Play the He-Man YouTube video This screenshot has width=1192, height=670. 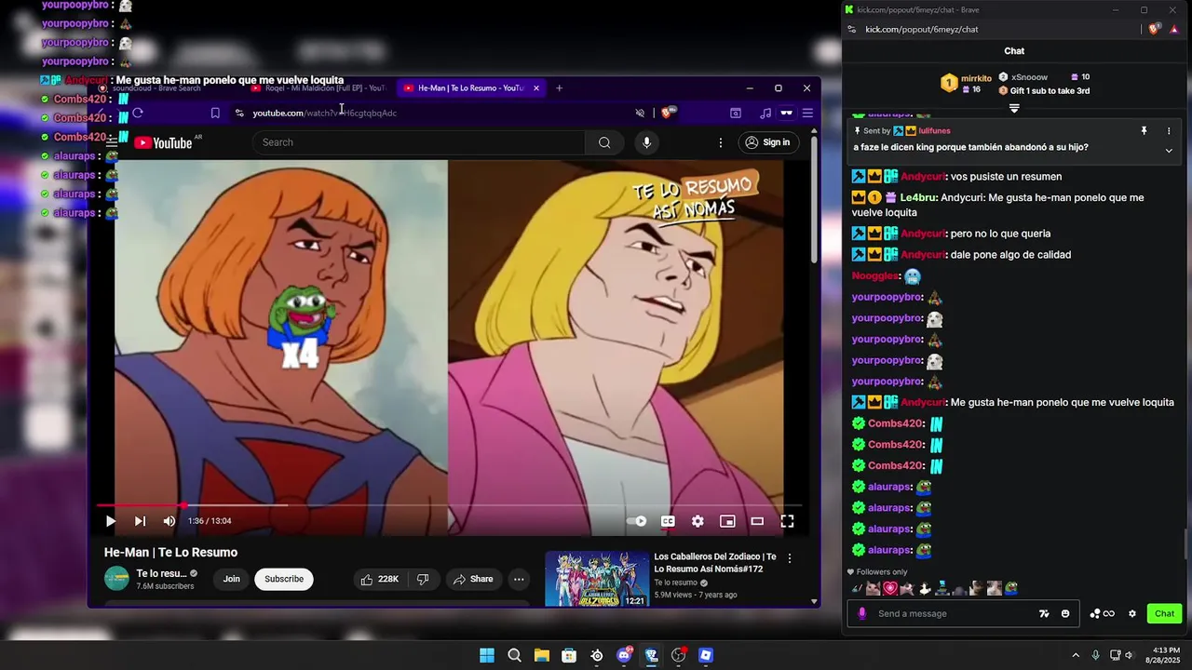[111, 521]
